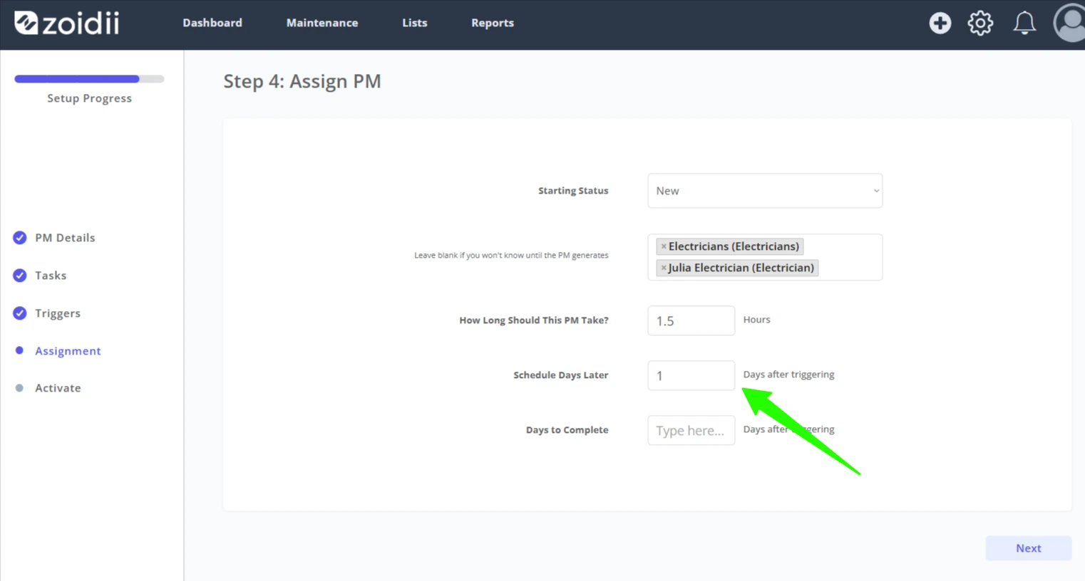1085x581 pixels.
Task: Click the Assignment step bullet
Action: coord(19,350)
